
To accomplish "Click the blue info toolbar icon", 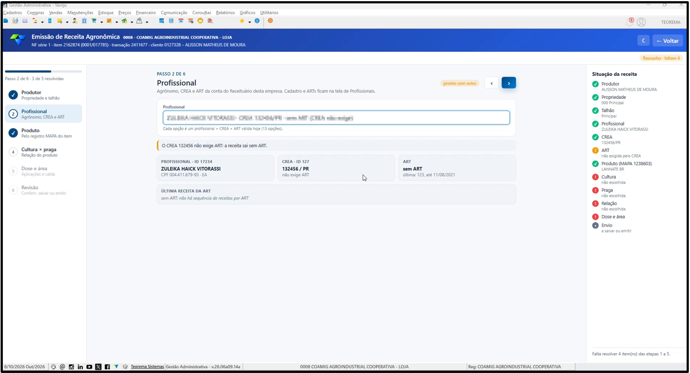I will (x=257, y=21).
